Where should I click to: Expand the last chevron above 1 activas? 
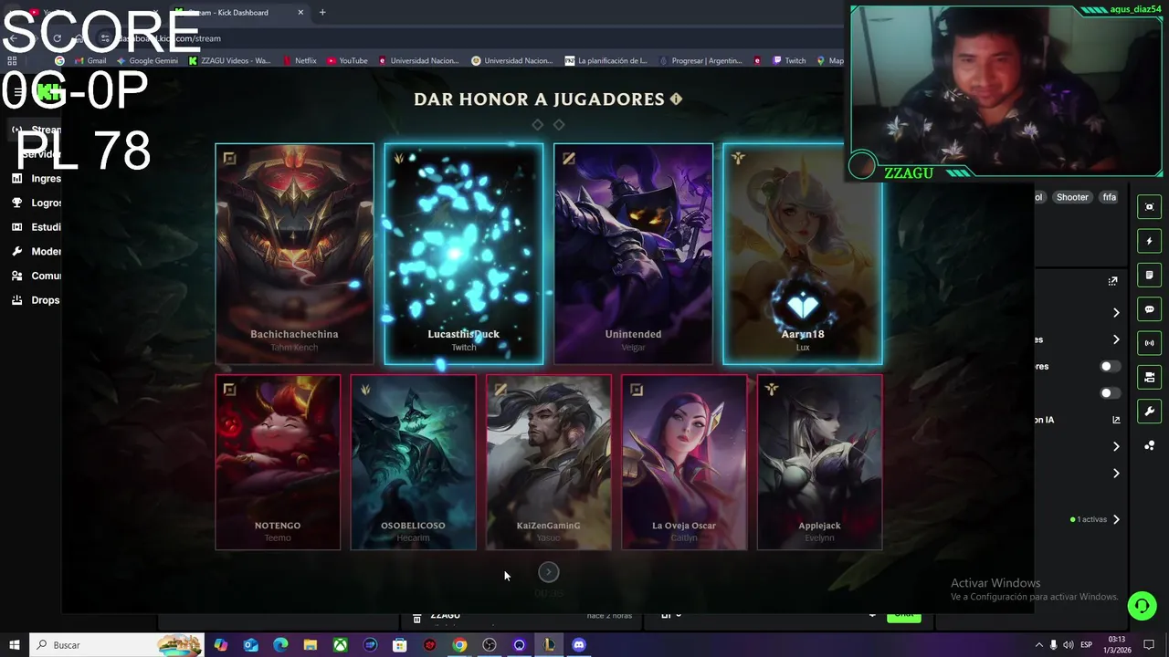[x=1116, y=474]
